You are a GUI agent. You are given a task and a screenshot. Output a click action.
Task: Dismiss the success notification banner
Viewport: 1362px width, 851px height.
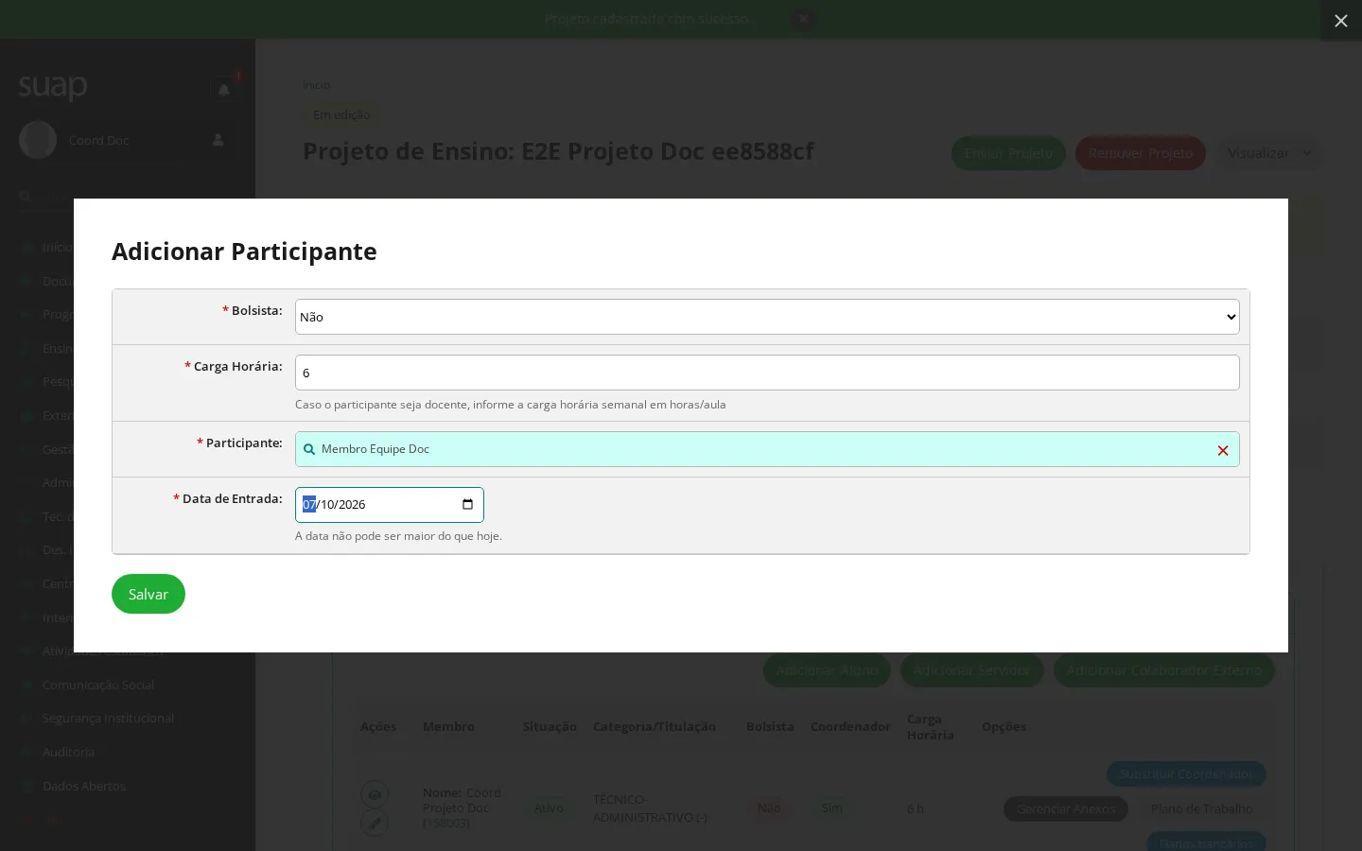click(803, 18)
